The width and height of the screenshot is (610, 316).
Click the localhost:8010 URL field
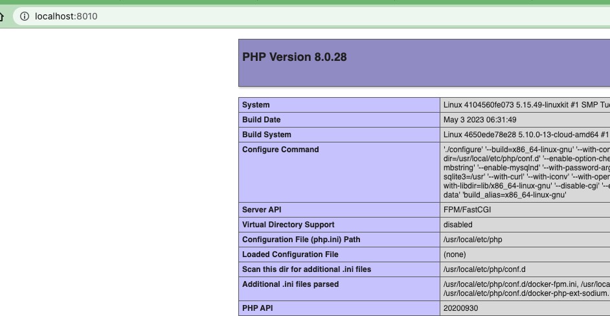pyautogui.click(x=66, y=16)
